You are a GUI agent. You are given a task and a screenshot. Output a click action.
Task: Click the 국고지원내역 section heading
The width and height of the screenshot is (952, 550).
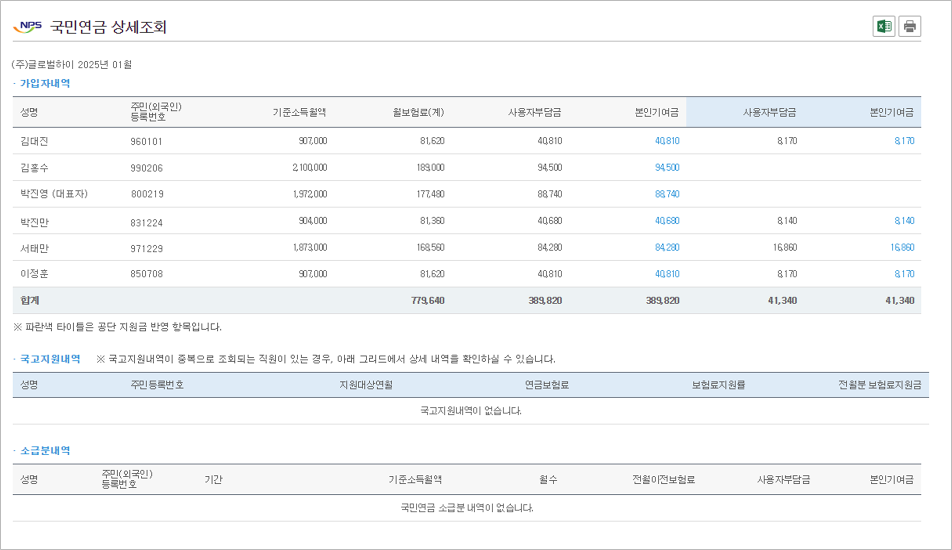tap(50, 359)
